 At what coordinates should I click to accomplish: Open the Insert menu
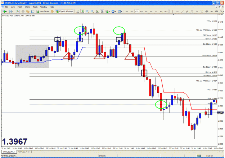pos(20,7)
